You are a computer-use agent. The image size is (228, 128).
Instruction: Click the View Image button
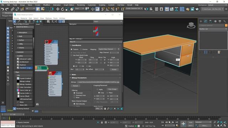tap(112, 89)
